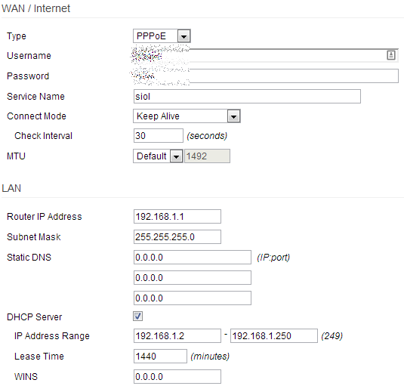Viewport: 404px width, 386px height.
Task: Click the disabled MTU value 1492 field
Action: click(207, 156)
